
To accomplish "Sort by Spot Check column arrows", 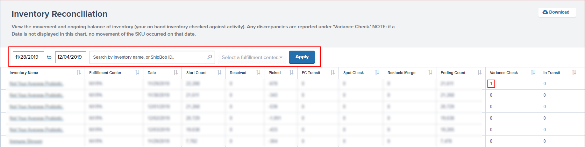I will tap(377, 73).
